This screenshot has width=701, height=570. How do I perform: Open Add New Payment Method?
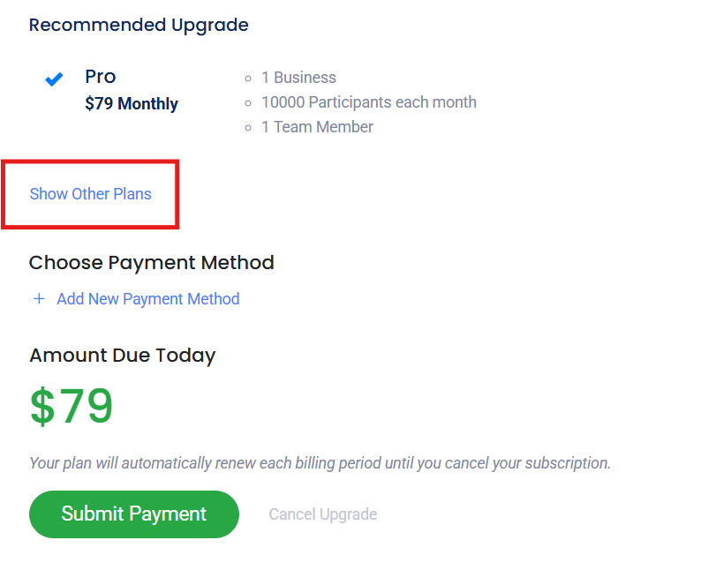pos(147,299)
